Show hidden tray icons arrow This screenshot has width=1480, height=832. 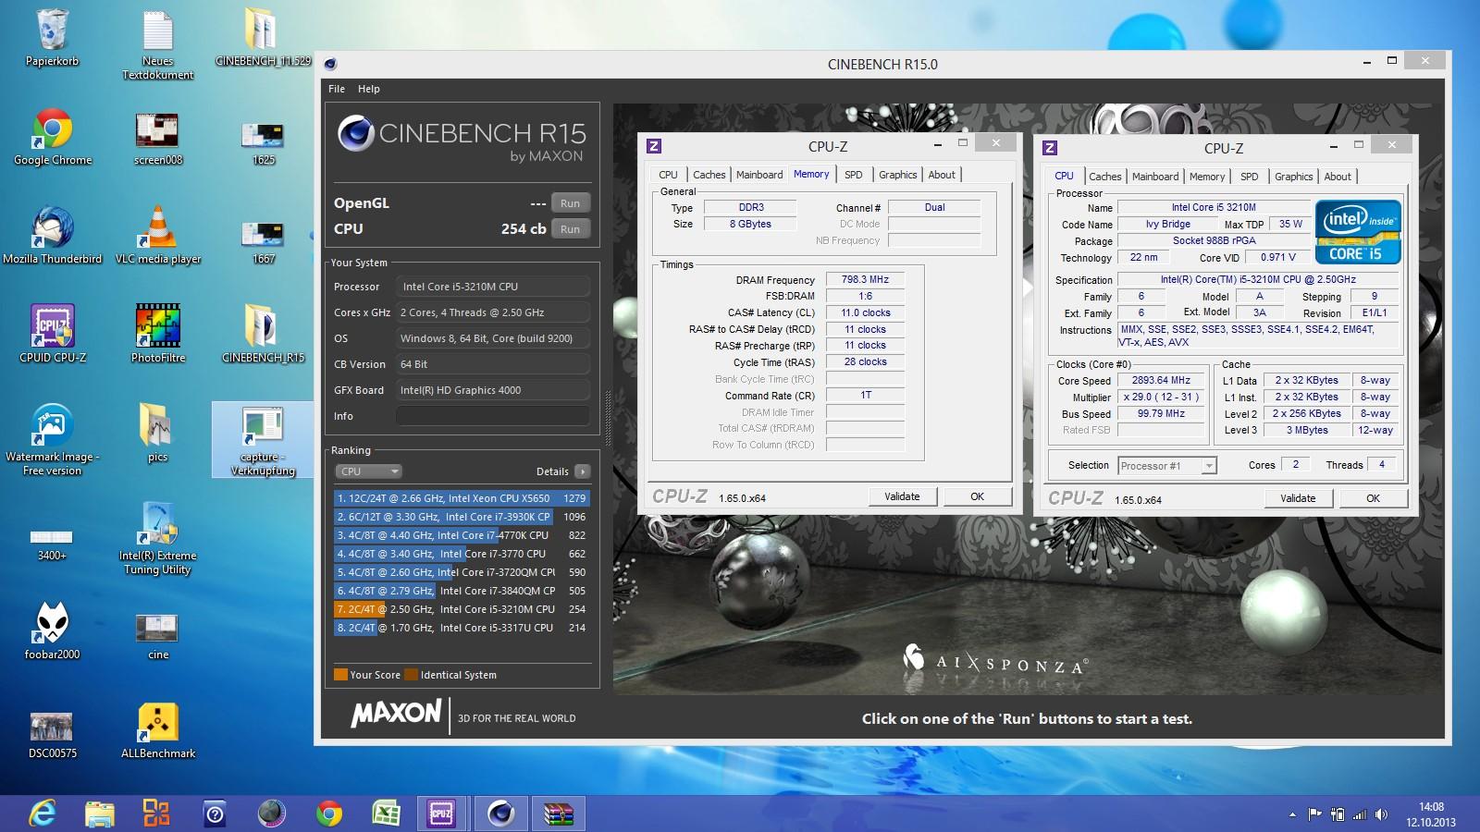1292,814
